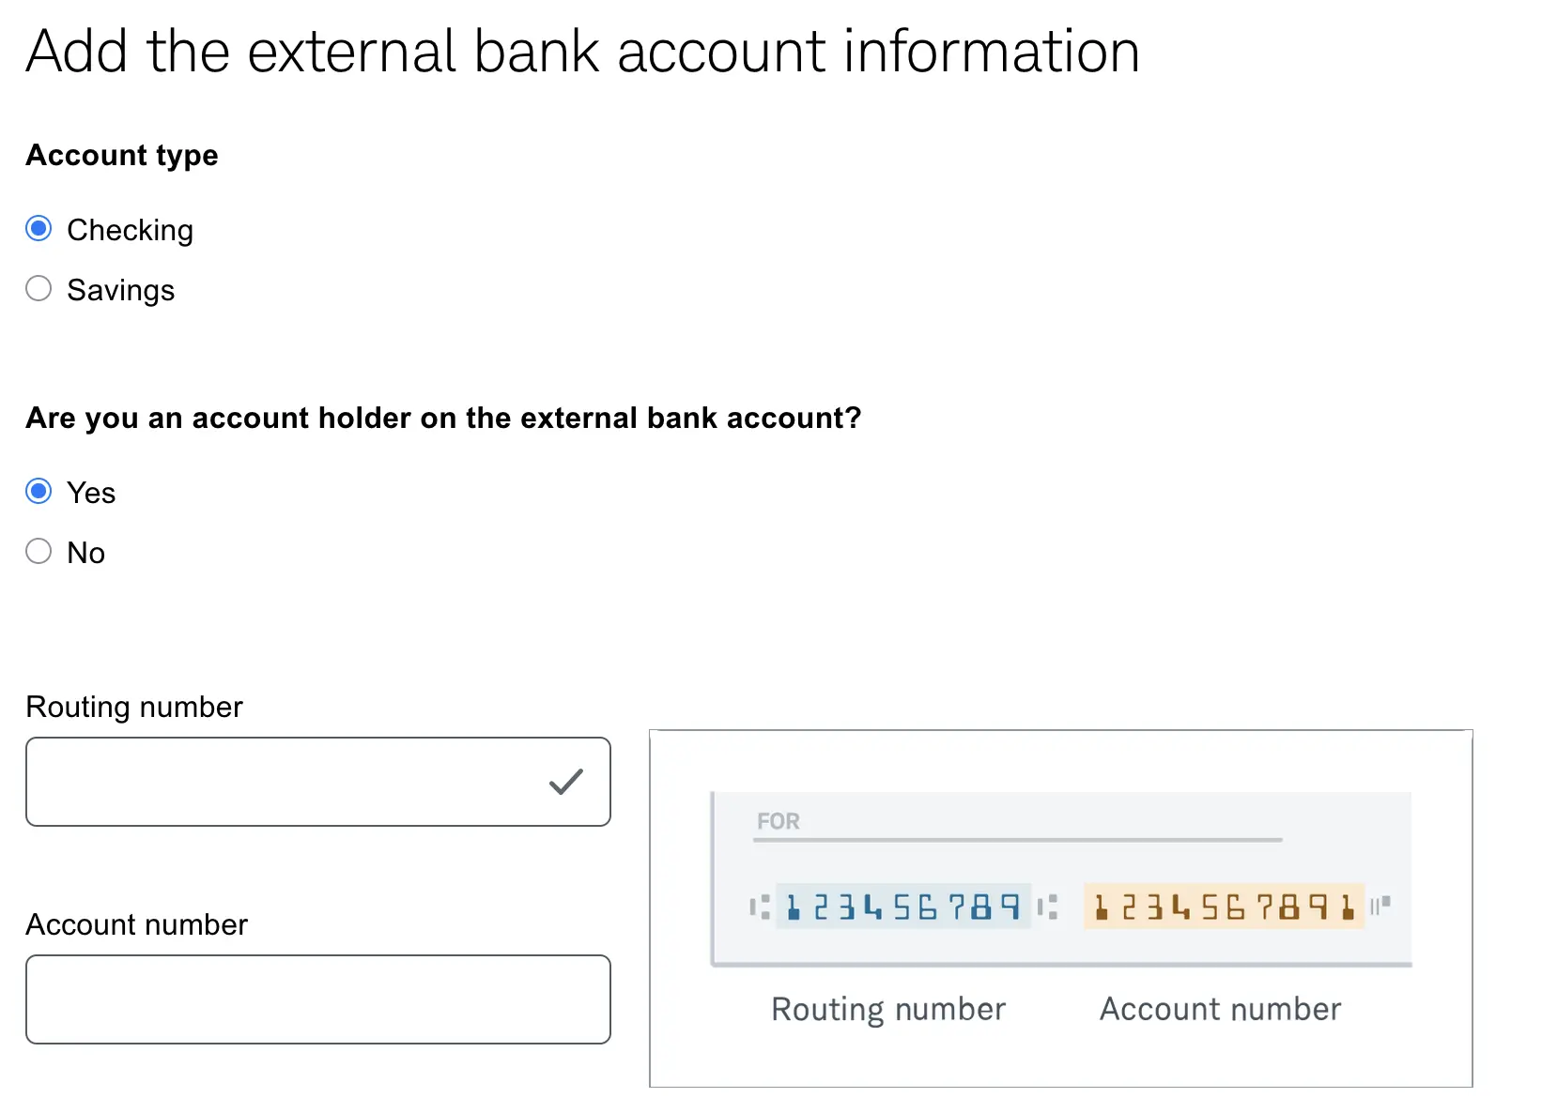
Task: Click the Routing number input field
Action: pyautogui.click(x=282, y=782)
